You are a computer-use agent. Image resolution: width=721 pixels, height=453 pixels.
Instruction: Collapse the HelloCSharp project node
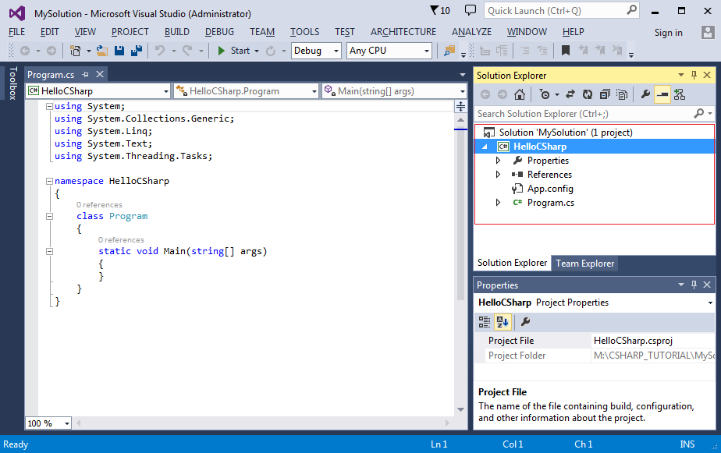point(485,147)
